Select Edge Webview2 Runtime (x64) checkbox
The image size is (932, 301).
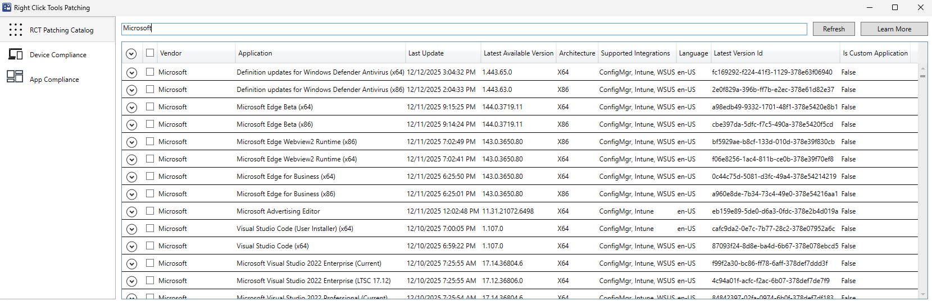pyautogui.click(x=150, y=159)
